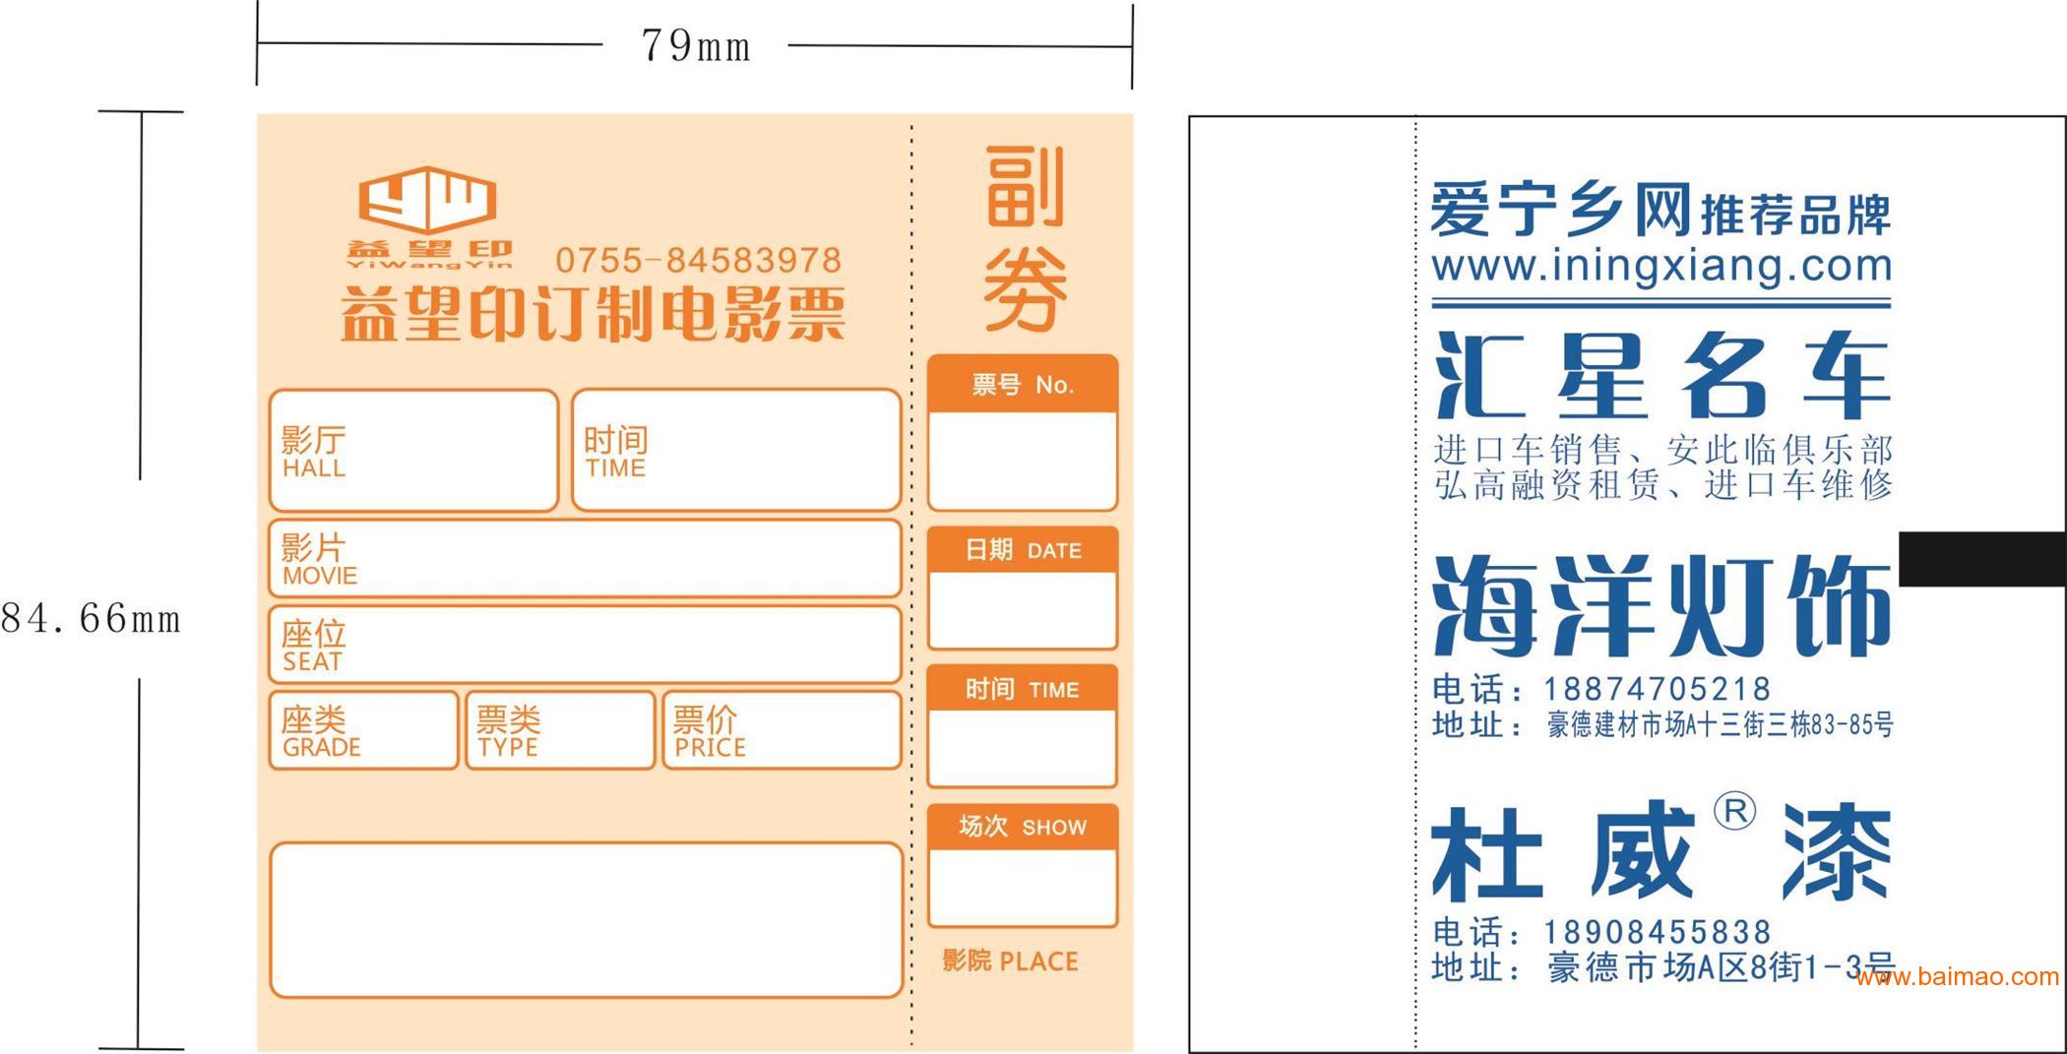This screenshot has width=2067, height=1054.
Task: Click the 时间 TIME stub box
Action: click(1023, 726)
